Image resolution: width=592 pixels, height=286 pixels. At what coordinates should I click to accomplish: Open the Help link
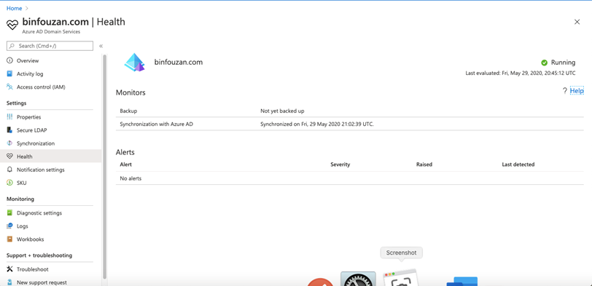(577, 91)
